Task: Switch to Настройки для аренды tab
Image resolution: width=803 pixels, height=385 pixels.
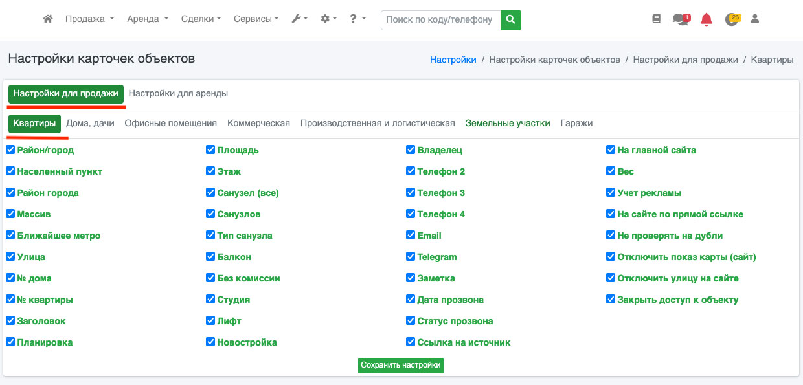Action: [178, 93]
